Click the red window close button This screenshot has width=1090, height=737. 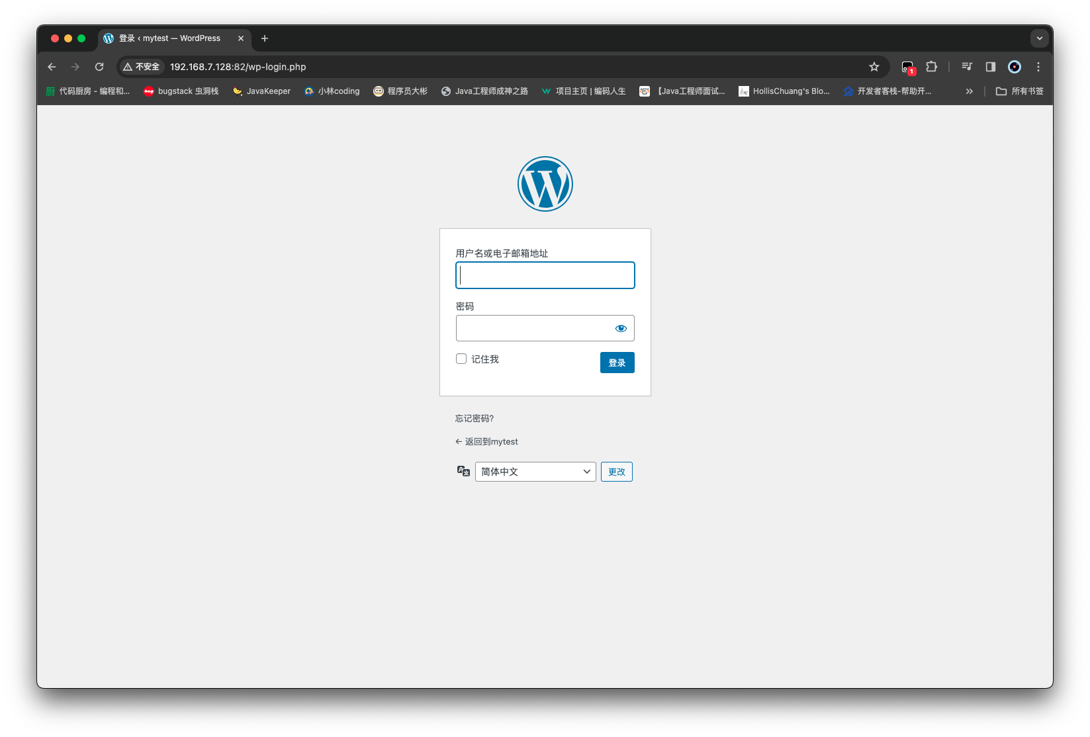click(55, 38)
